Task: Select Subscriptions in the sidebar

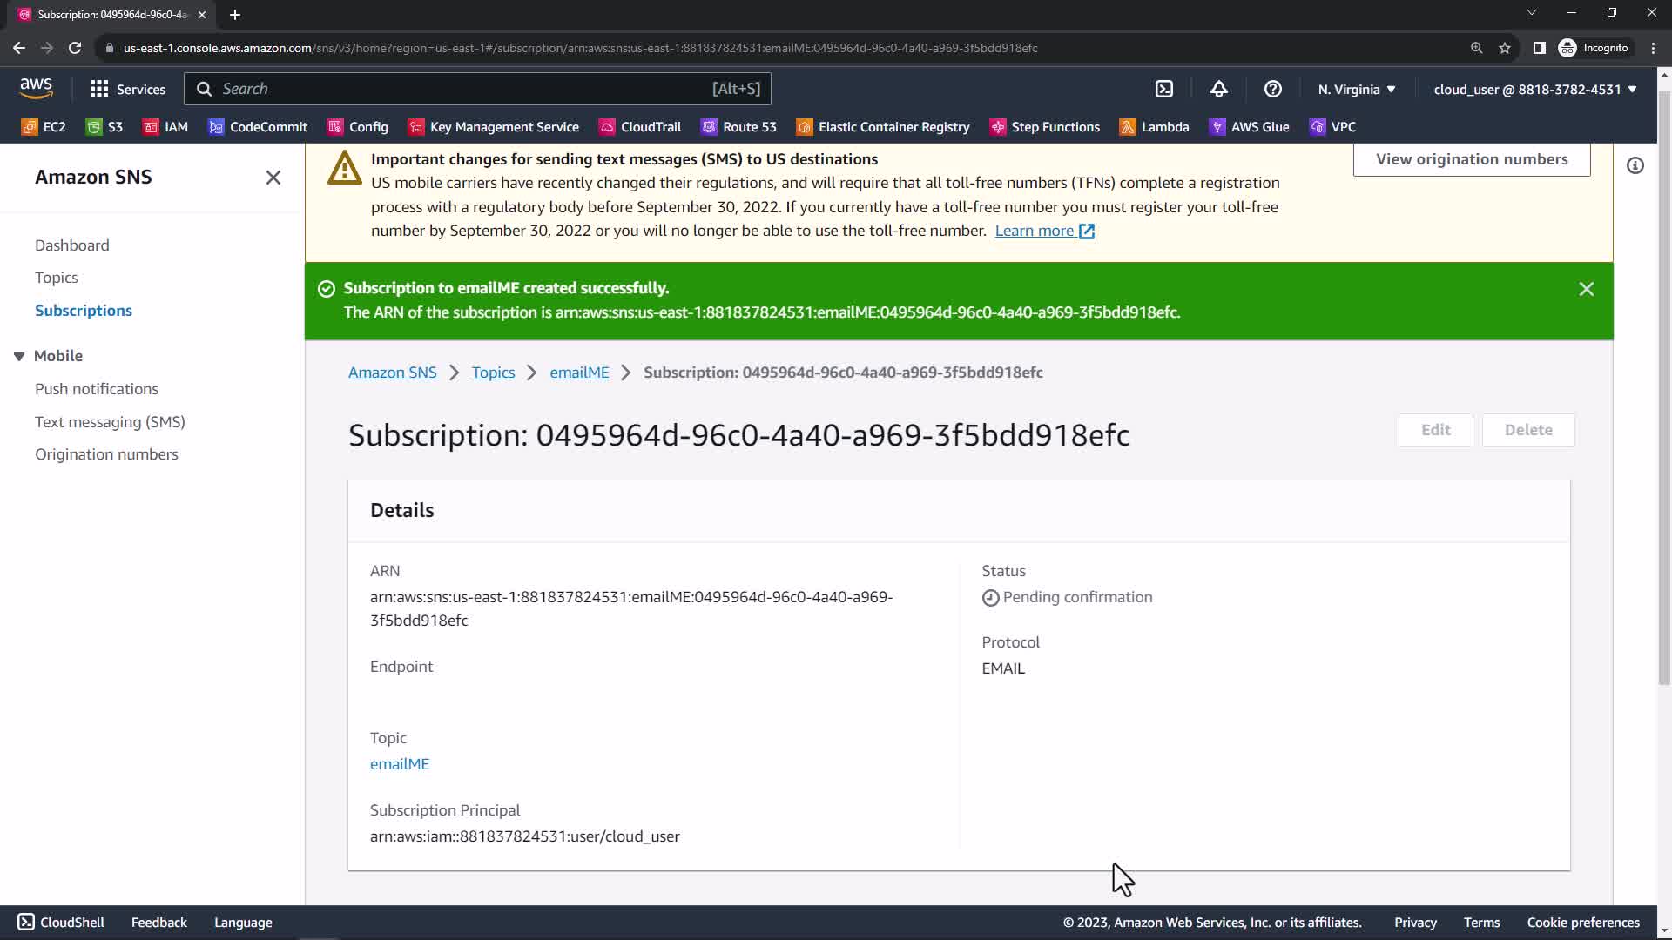Action: (84, 311)
